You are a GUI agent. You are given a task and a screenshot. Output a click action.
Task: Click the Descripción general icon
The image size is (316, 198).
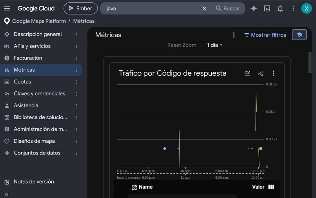point(7,34)
